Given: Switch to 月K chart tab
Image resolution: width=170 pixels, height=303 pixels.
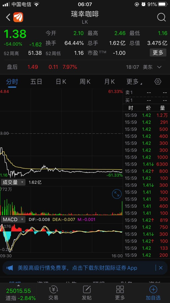Looking at the screenshot, I should coord(109,81).
